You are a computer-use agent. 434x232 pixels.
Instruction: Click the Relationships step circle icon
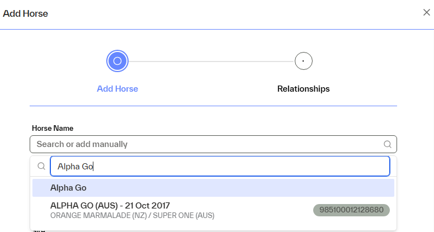pyautogui.click(x=303, y=61)
